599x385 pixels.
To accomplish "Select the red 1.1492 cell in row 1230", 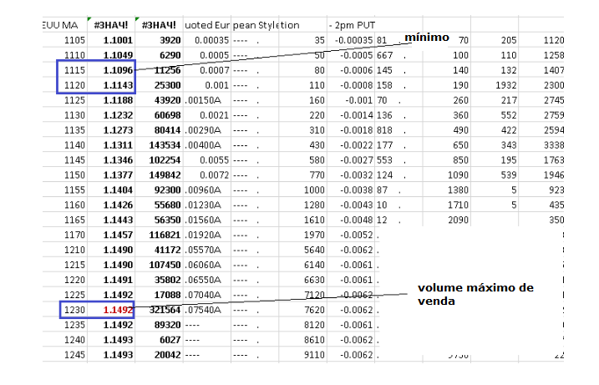I will (x=115, y=308).
